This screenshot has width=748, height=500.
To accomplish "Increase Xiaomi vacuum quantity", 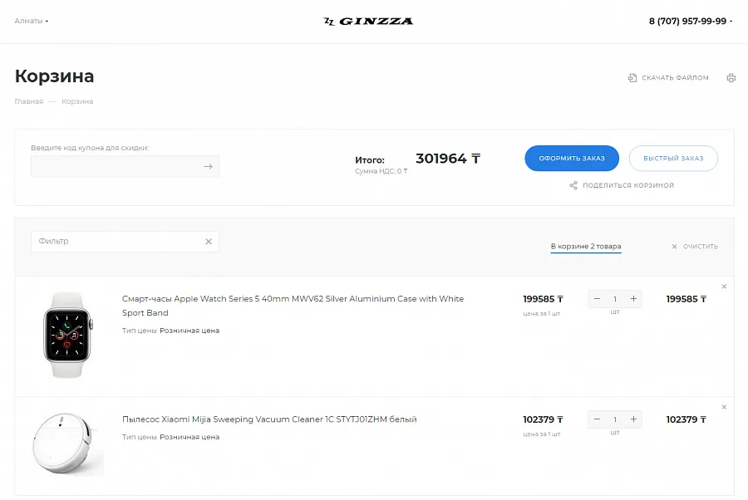I will [633, 419].
